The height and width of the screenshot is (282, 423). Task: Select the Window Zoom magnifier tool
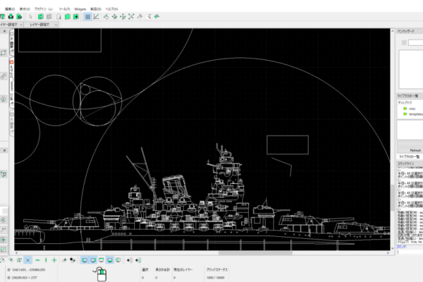[148, 17]
